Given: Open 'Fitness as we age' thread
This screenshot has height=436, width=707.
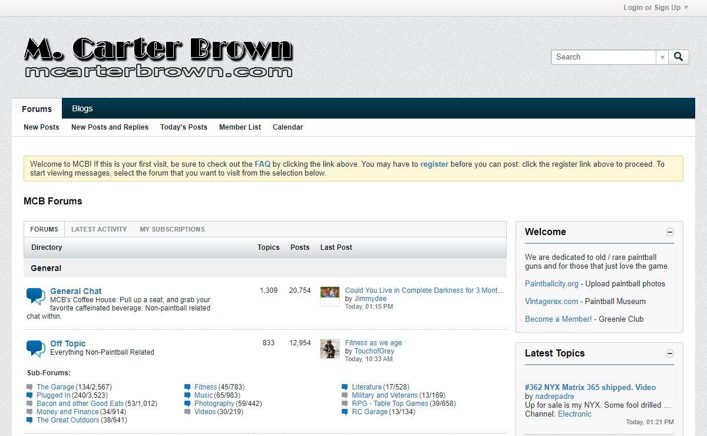Looking at the screenshot, I should (374, 343).
